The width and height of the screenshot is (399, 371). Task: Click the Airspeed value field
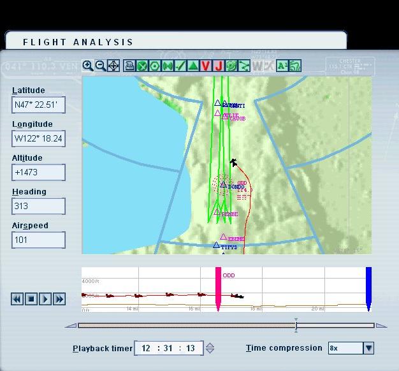(x=38, y=240)
